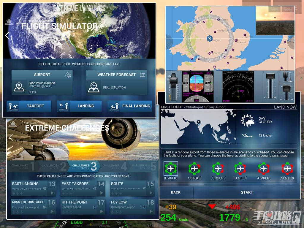Viewport: 304px width, 228px height.
Task: Click the day cloudy weather icon
Action: (x=247, y=120)
